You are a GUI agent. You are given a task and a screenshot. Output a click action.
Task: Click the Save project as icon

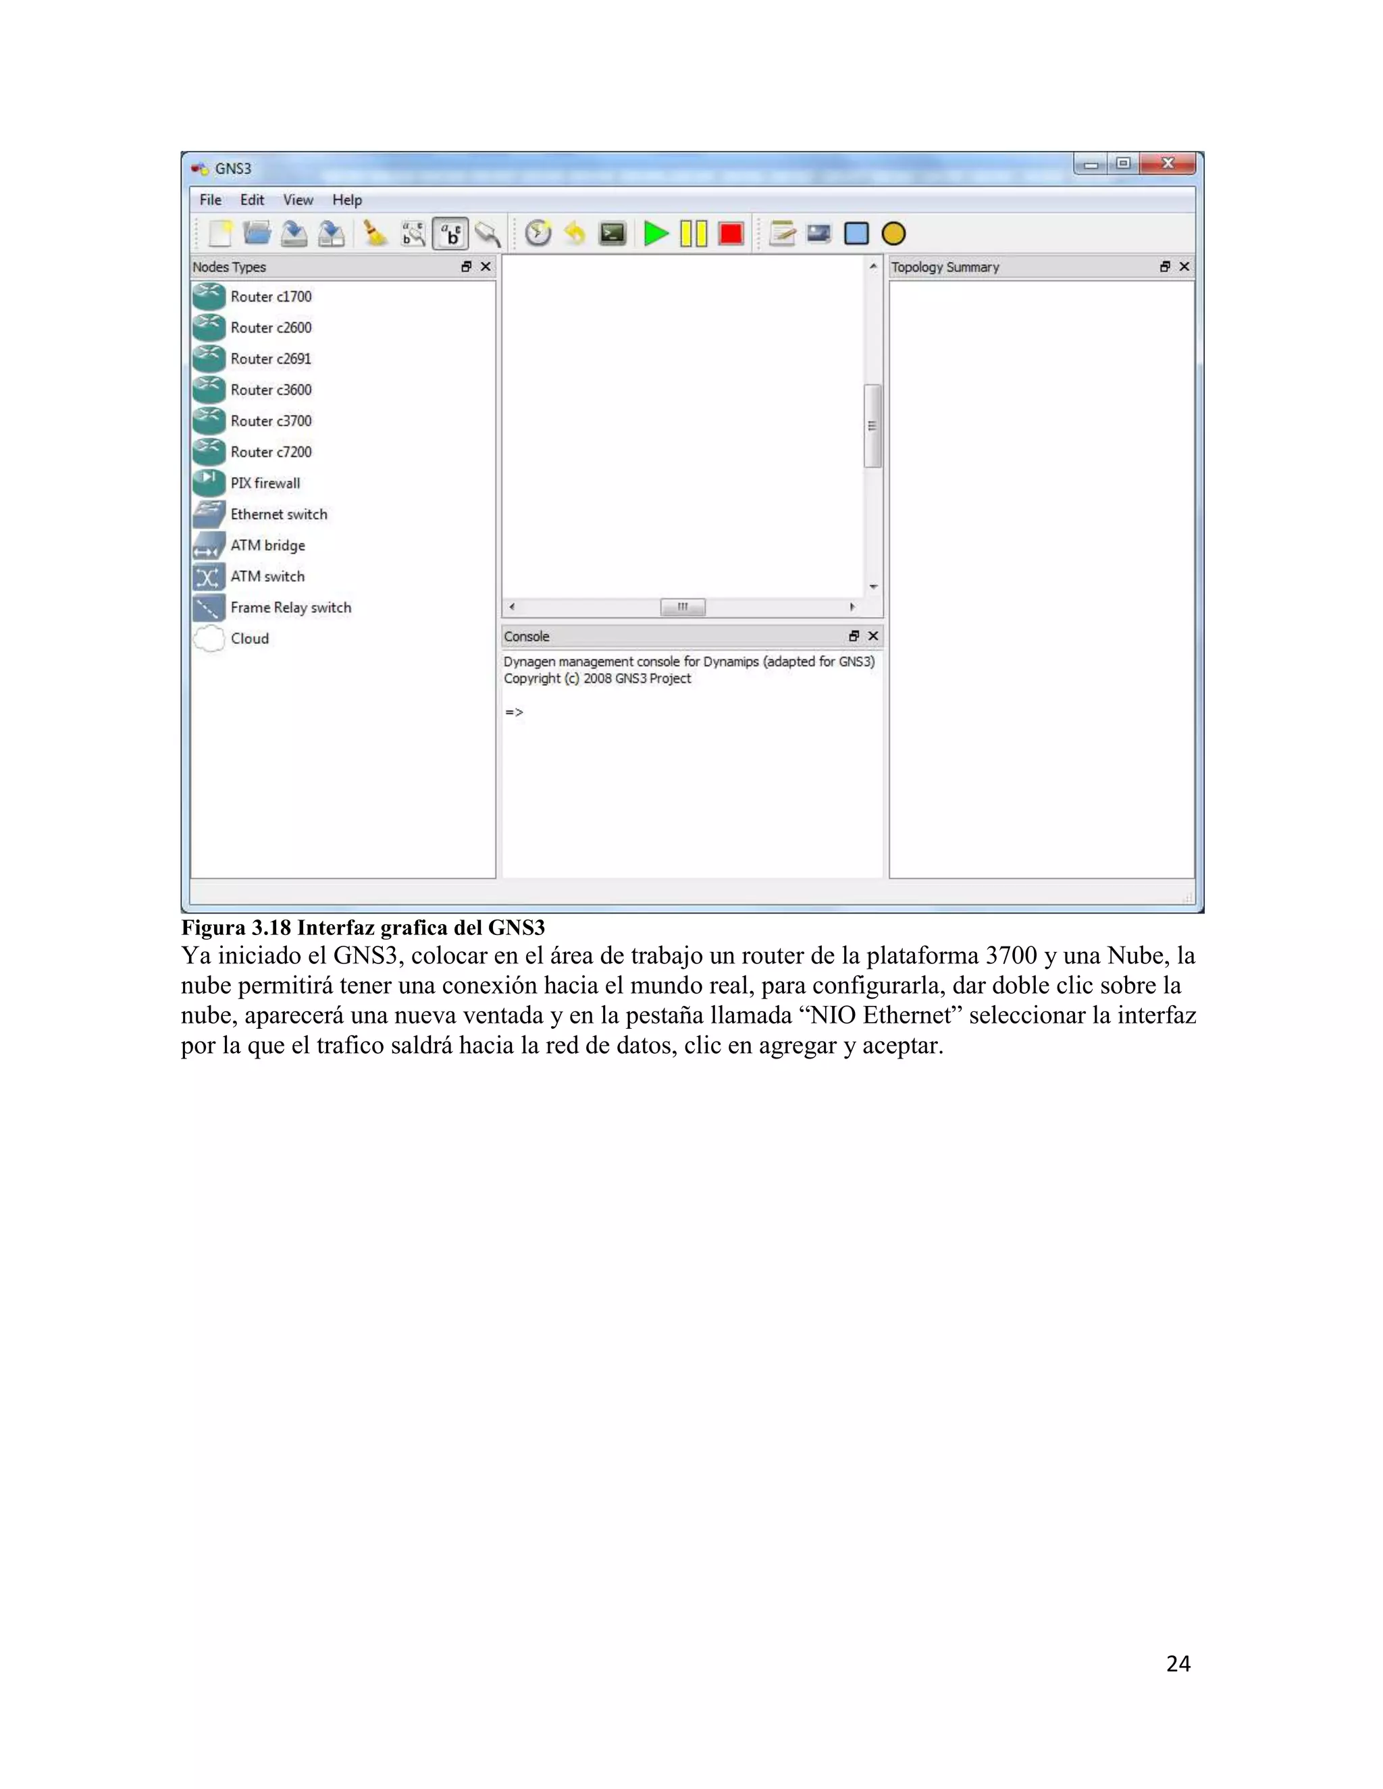(x=331, y=234)
